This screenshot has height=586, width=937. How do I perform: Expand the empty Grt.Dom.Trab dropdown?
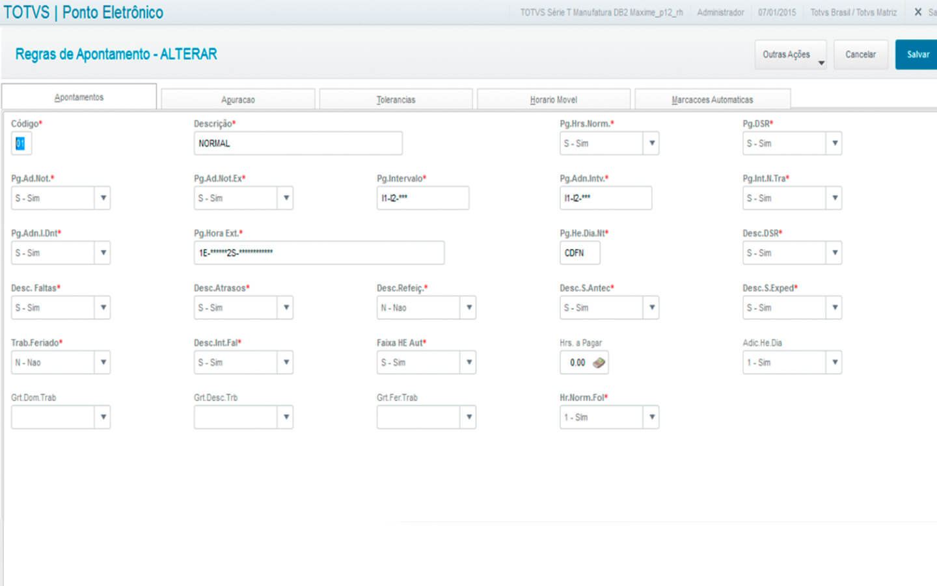click(103, 417)
